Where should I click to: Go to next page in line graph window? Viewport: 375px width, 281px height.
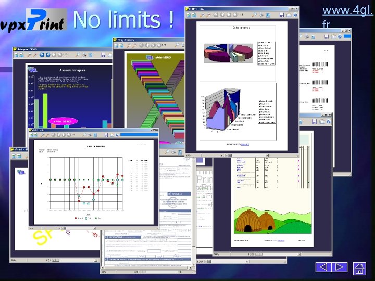tap(64, 135)
